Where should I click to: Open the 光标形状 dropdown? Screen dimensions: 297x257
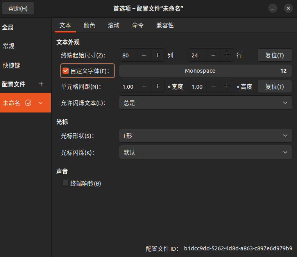pos(205,136)
